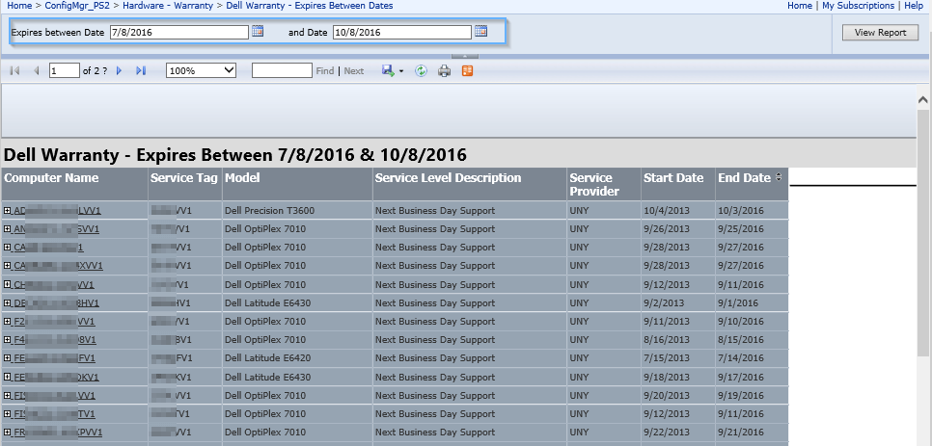Expand row with End Date 9/10/2016
The image size is (932, 446).
click(7, 322)
